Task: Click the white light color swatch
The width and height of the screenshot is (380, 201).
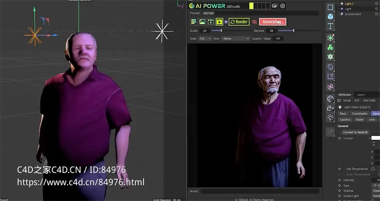Action: pyautogui.click(x=376, y=138)
